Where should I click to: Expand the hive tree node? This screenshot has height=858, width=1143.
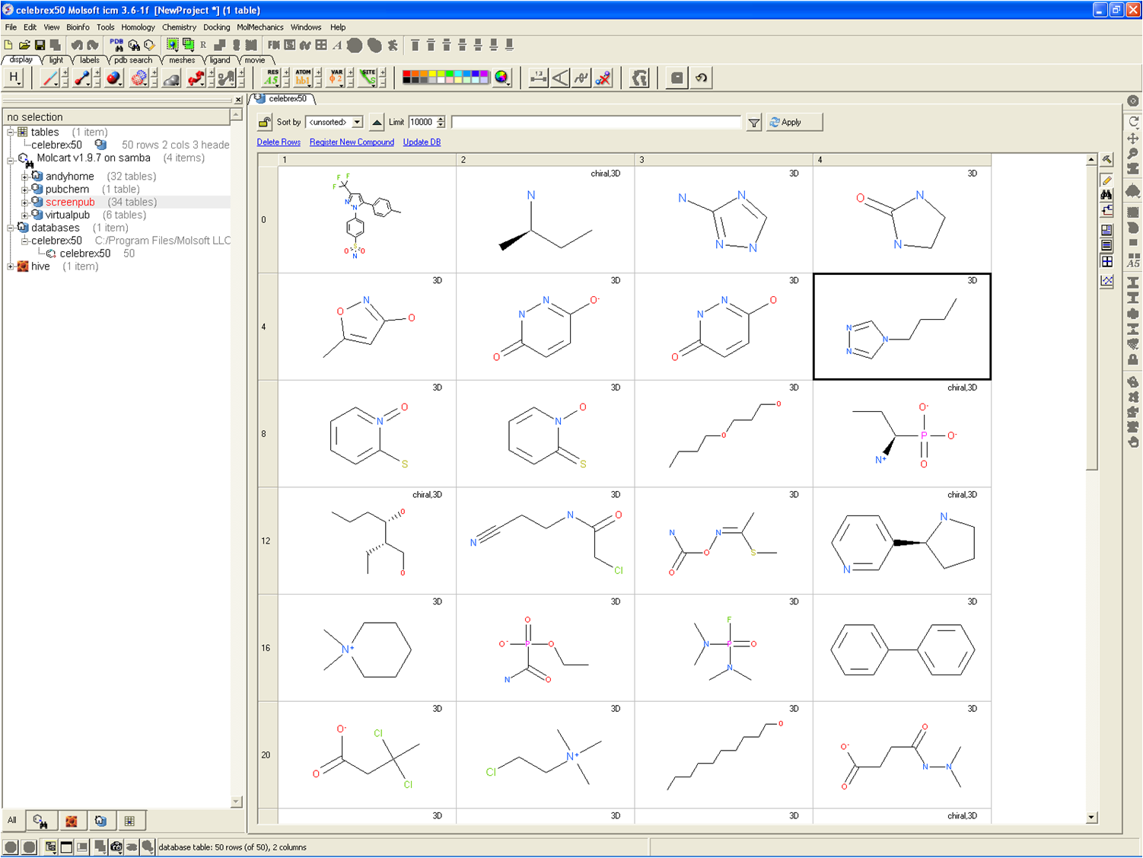tap(11, 266)
